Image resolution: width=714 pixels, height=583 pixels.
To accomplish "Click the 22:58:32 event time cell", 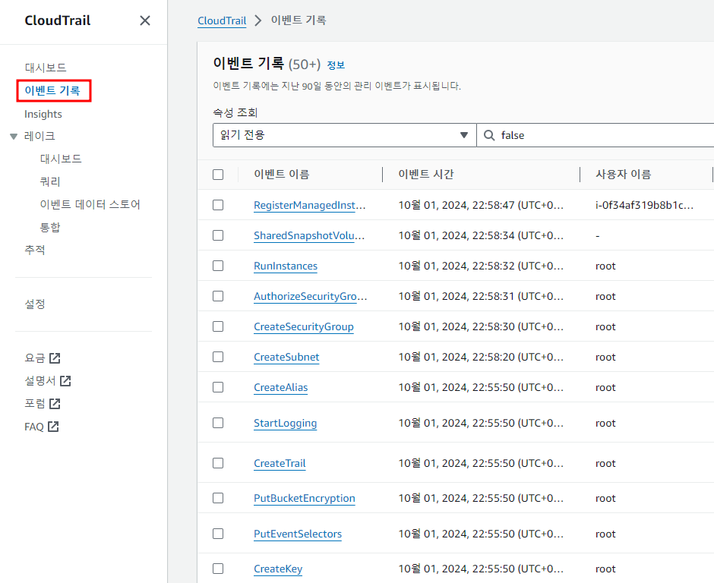I will point(481,266).
